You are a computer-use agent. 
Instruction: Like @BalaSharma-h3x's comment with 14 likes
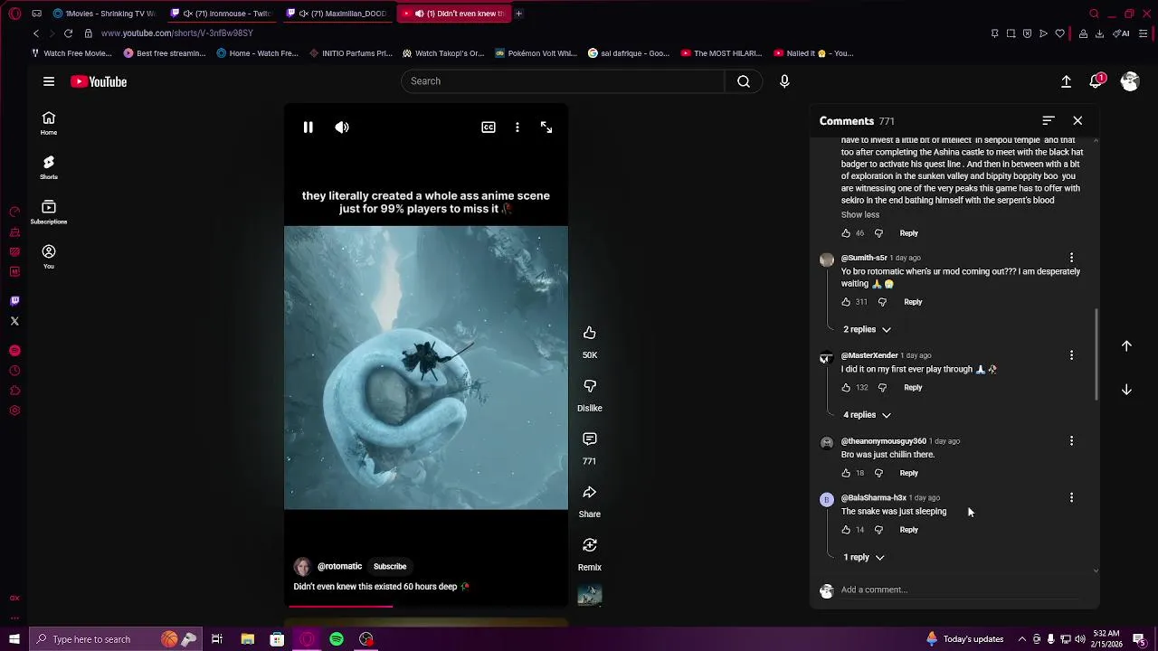(846, 530)
